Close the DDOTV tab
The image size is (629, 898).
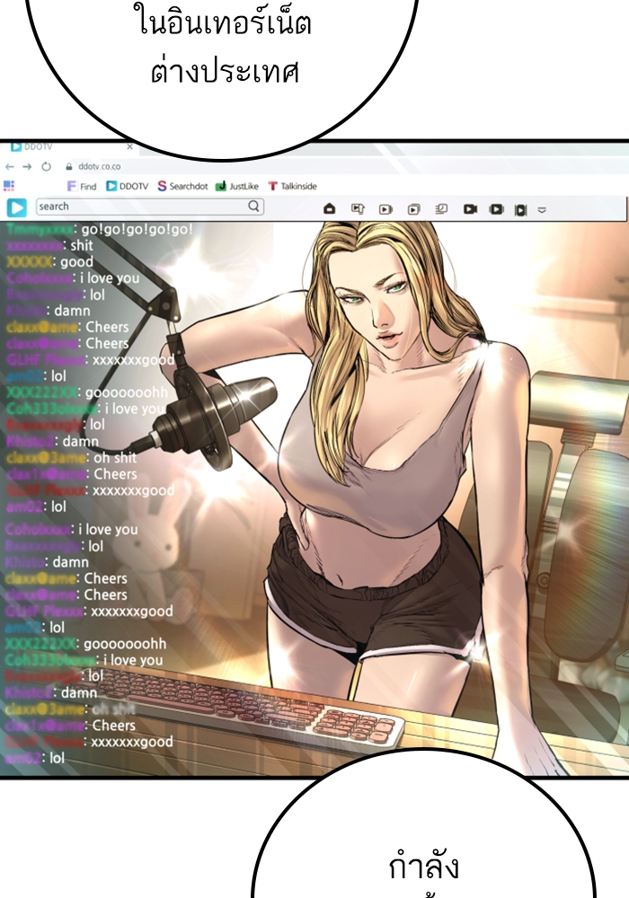tap(130, 146)
